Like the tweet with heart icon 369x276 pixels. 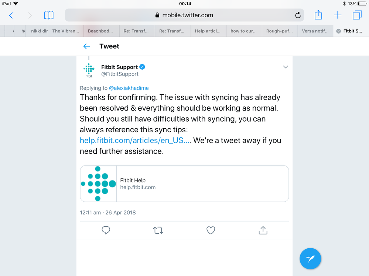pos(211,230)
